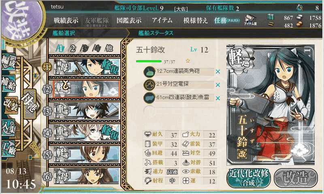Viewport: 324px width, 194px height.
Task: Open the 補給 resupply side icon
Action: coord(8,83)
